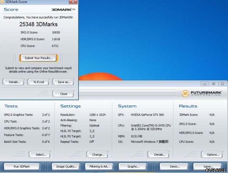228x173 pixels.
Task: Maximize the main 3DMark window
Action: (x=213, y=84)
